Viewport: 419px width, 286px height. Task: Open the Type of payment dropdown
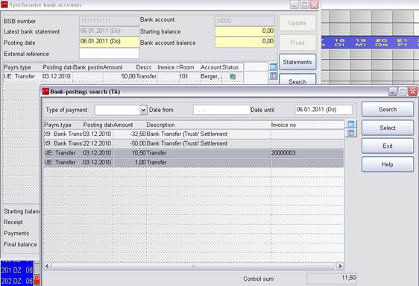143,110
